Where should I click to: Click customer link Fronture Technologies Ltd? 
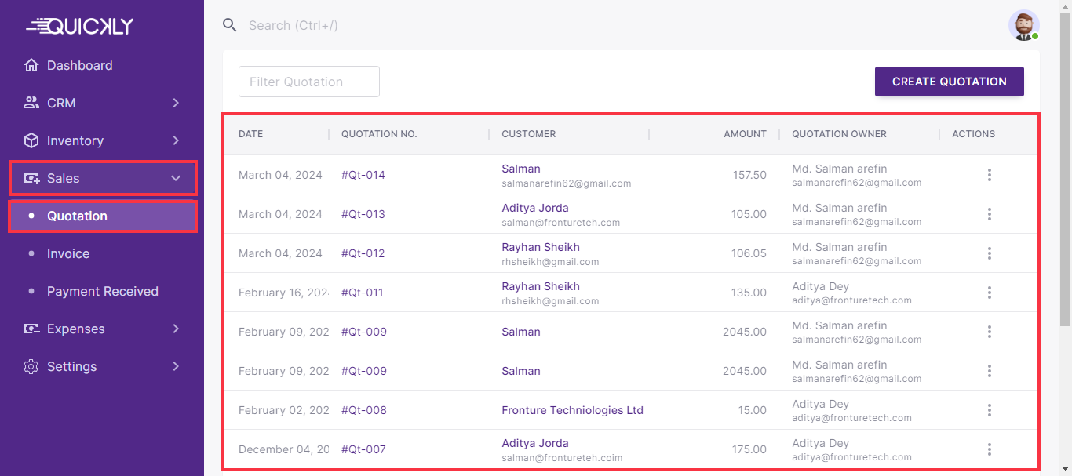pyautogui.click(x=572, y=410)
